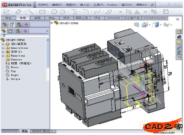
Task: Select the Rectangle sketch tool
Action: (42, 12)
